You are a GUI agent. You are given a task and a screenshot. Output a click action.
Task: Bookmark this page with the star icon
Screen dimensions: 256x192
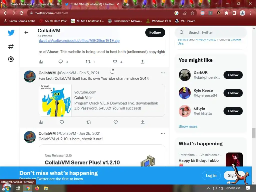[192, 13]
